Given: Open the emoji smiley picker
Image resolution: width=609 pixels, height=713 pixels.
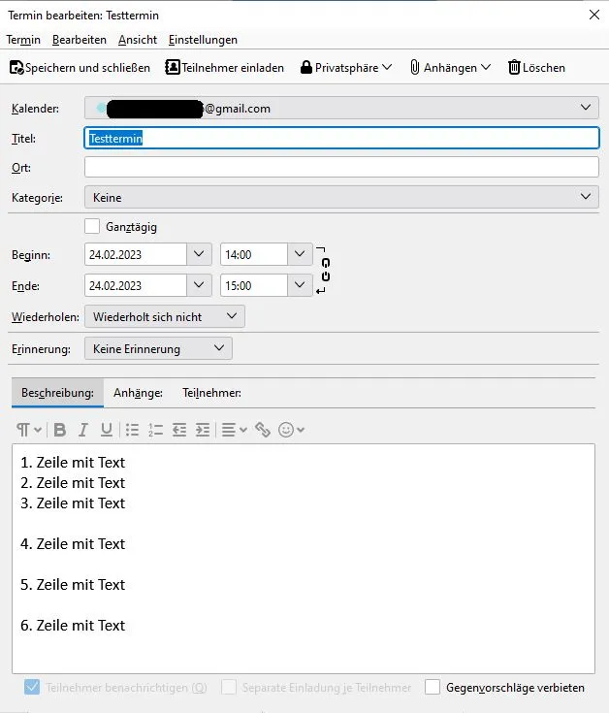Looking at the screenshot, I should 291,429.
